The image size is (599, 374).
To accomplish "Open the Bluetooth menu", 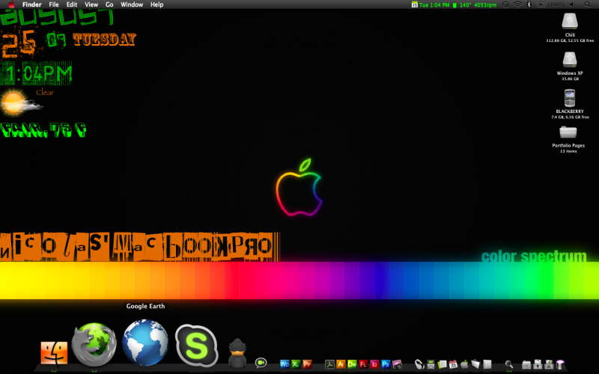I will [x=529, y=4].
